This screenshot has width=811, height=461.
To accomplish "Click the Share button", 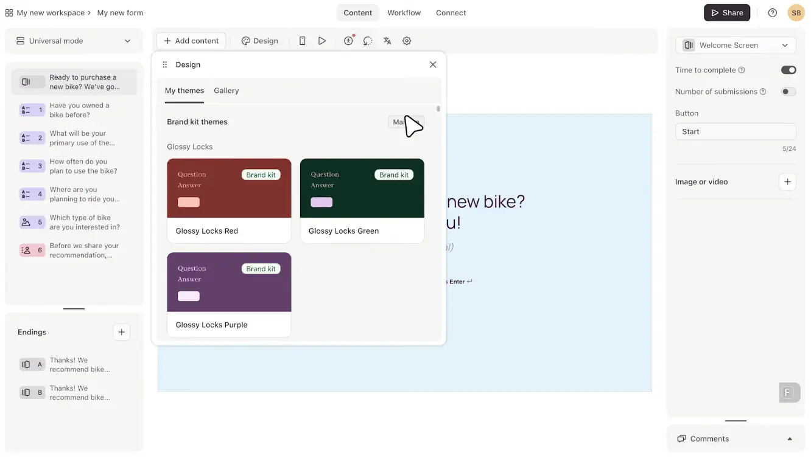I will (727, 13).
